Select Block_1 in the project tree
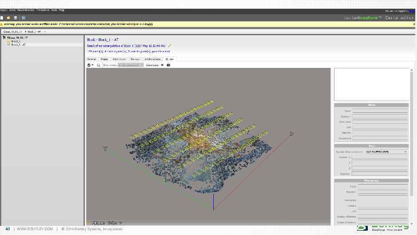The image size is (417, 235). point(16,41)
